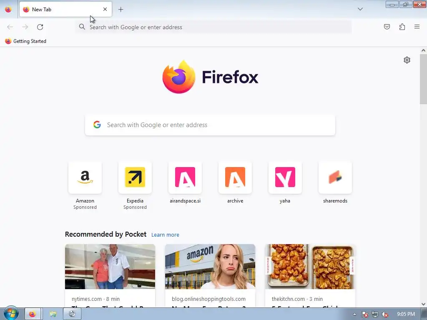Click the Recommended by Pocket heading
The image size is (427, 320).
click(105, 234)
